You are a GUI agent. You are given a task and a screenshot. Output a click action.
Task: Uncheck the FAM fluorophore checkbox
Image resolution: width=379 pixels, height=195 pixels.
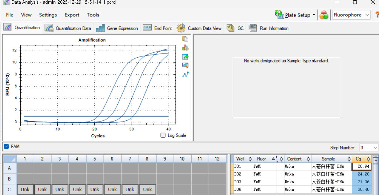coord(6,146)
